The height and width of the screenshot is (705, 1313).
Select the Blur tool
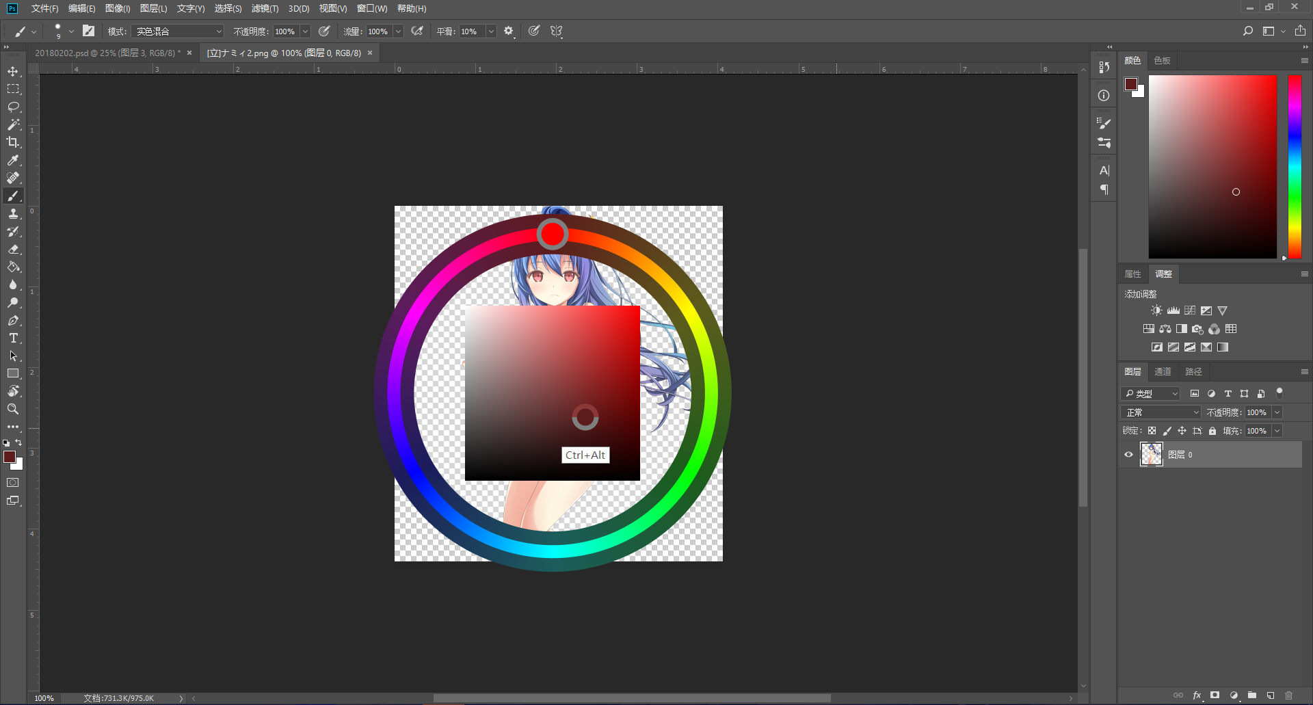pyautogui.click(x=13, y=284)
